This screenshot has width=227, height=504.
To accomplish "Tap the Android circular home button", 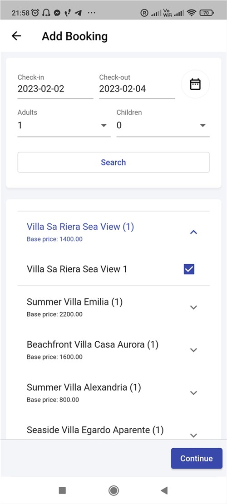I will (x=113, y=490).
